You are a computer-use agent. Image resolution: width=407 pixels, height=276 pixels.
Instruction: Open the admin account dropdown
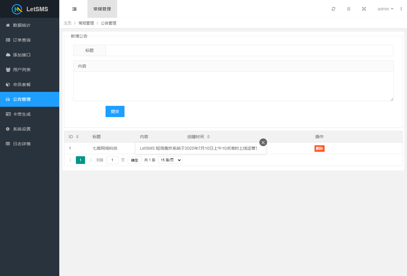[x=385, y=9]
